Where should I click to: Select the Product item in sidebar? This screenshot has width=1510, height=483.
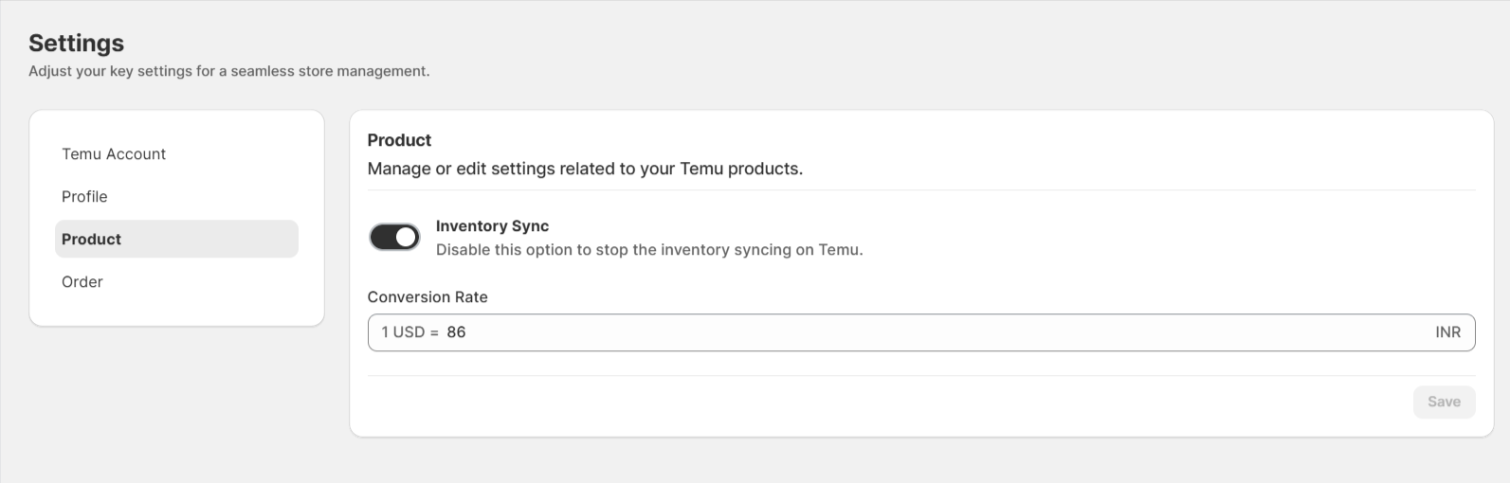coord(176,239)
